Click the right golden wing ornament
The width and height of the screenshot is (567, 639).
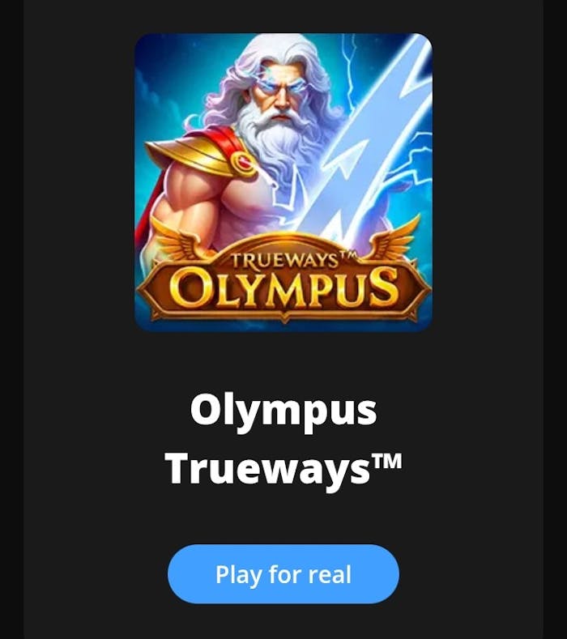point(394,237)
